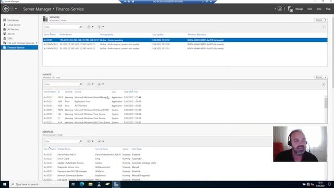Click the Events filter text box
The height and width of the screenshot is (188, 334).
tap(62, 84)
